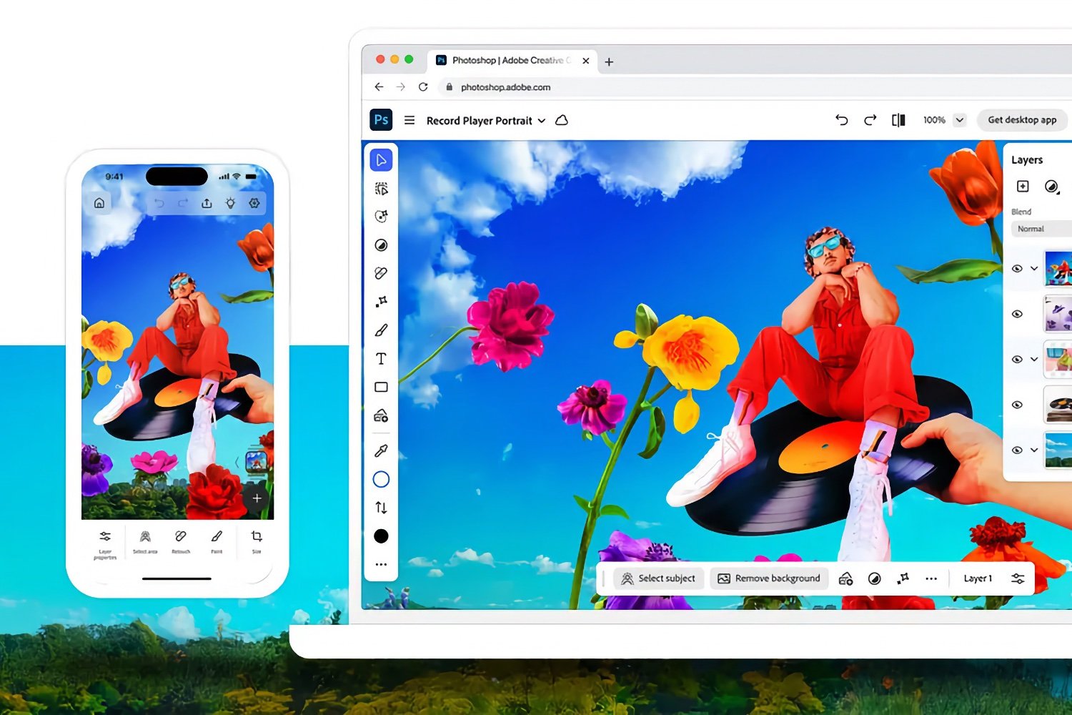The image size is (1072, 715).
Task: Tap the share export icon on phone
Action: point(207,203)
